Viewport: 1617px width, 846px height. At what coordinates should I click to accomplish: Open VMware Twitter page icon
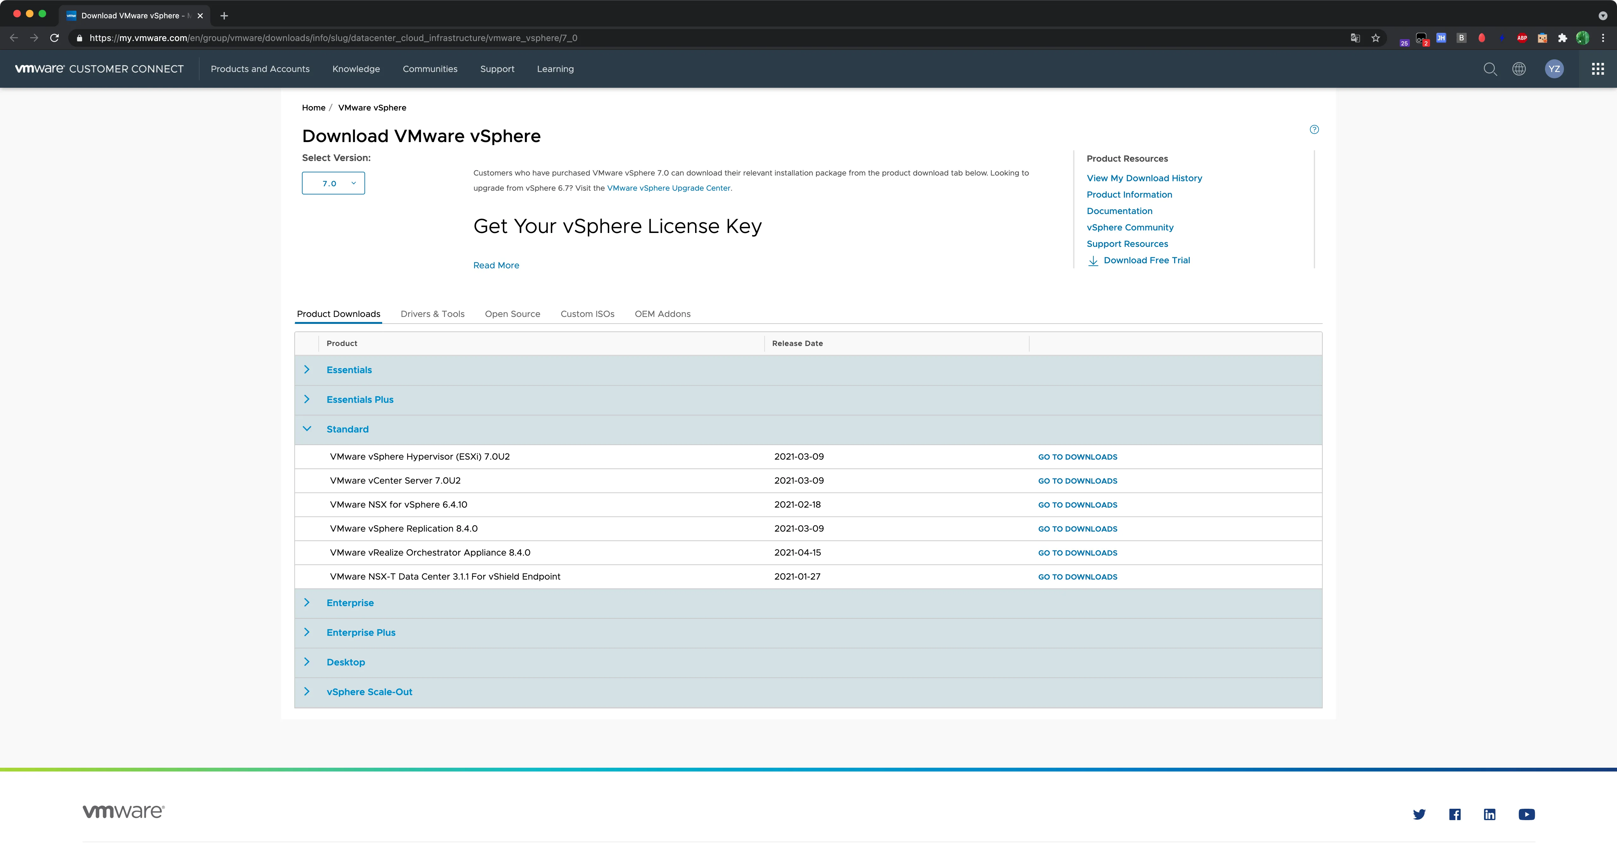click(1419, 814)
